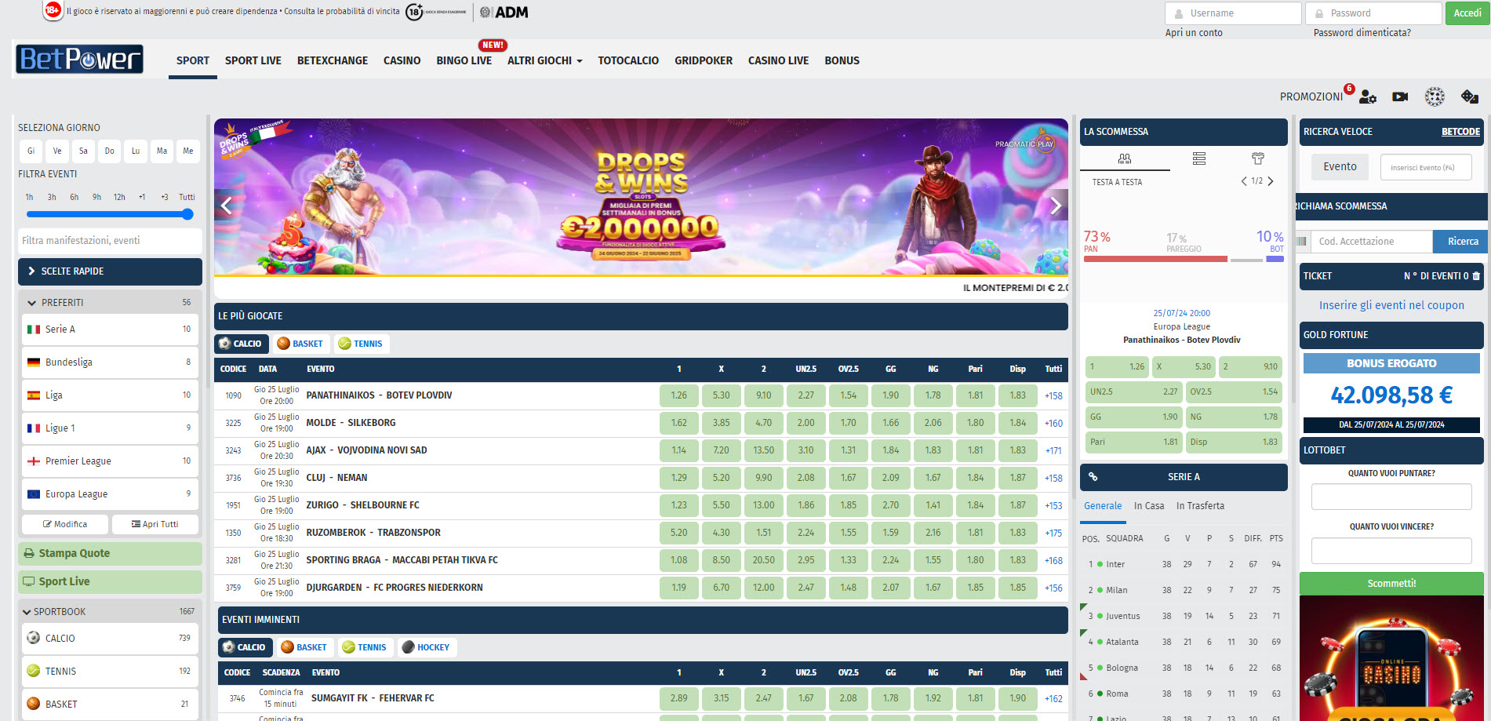Expand Calcio in Sportbook list

point(110,639)
